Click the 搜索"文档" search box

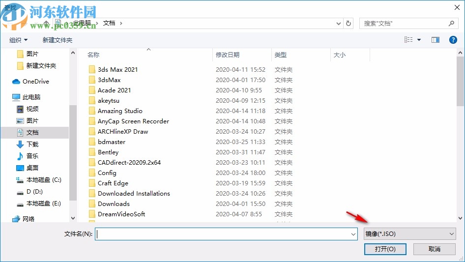(408, 23)
